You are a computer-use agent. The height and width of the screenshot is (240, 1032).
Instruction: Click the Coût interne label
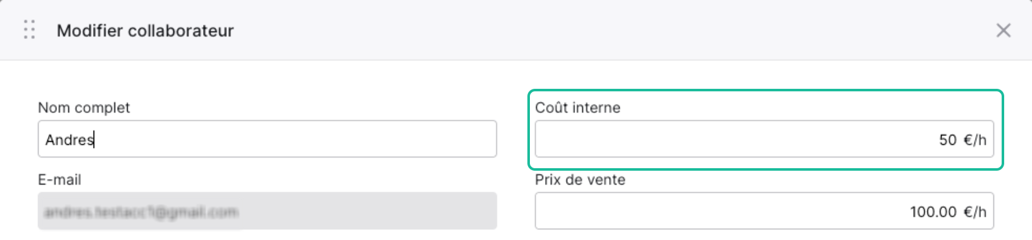(x=578, y=108)
